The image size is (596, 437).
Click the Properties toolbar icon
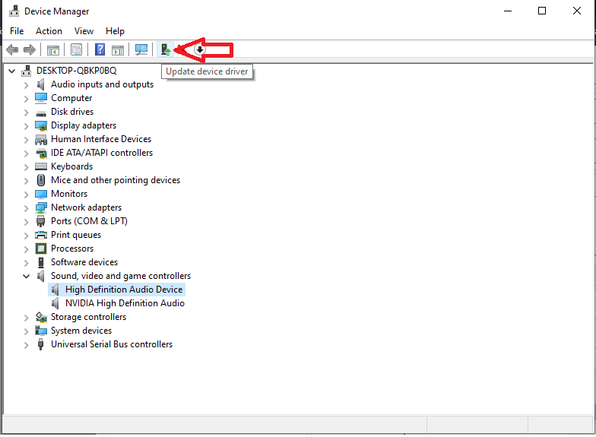76,50
